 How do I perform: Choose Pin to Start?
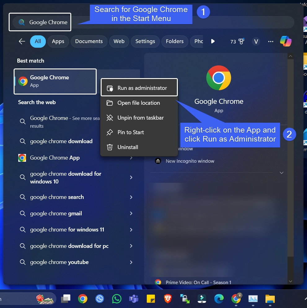pyautogui.click(x=139, y=132)
